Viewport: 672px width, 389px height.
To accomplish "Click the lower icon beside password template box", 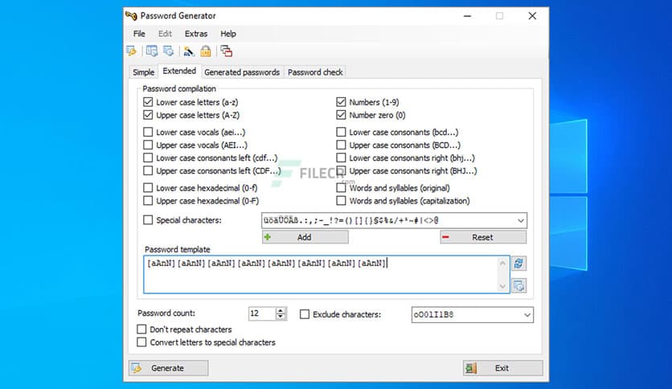I will point(518,286).
